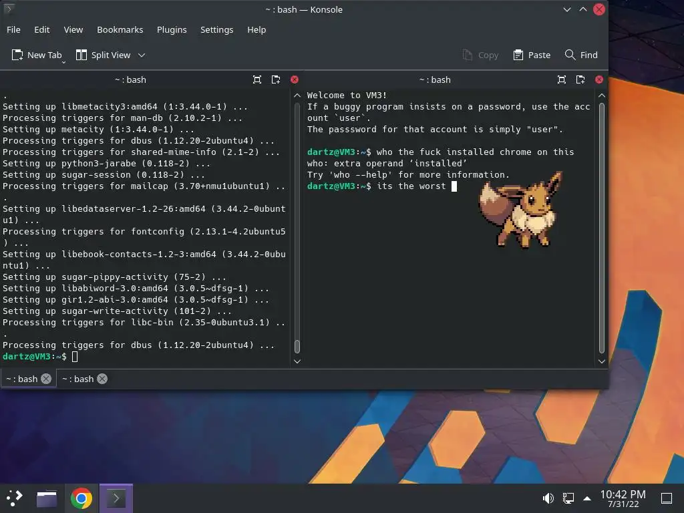The width and height of the screenshot is (684, 513).
Task: Detach the left bash split pane
Action: pyautogui.click(x=276, y=79)
